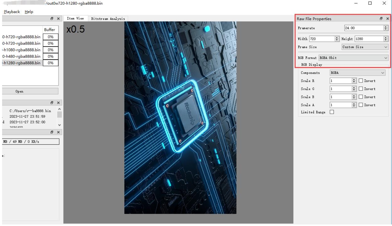
Task: Switch to the Bitstream Analysis tab
Action: [108, 19]
